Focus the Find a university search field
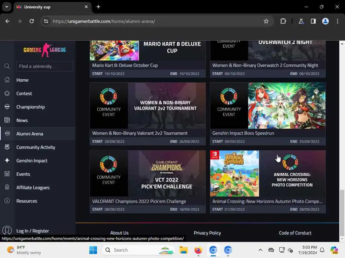This screenshot has width=345, height=258. tap(45, 66)
